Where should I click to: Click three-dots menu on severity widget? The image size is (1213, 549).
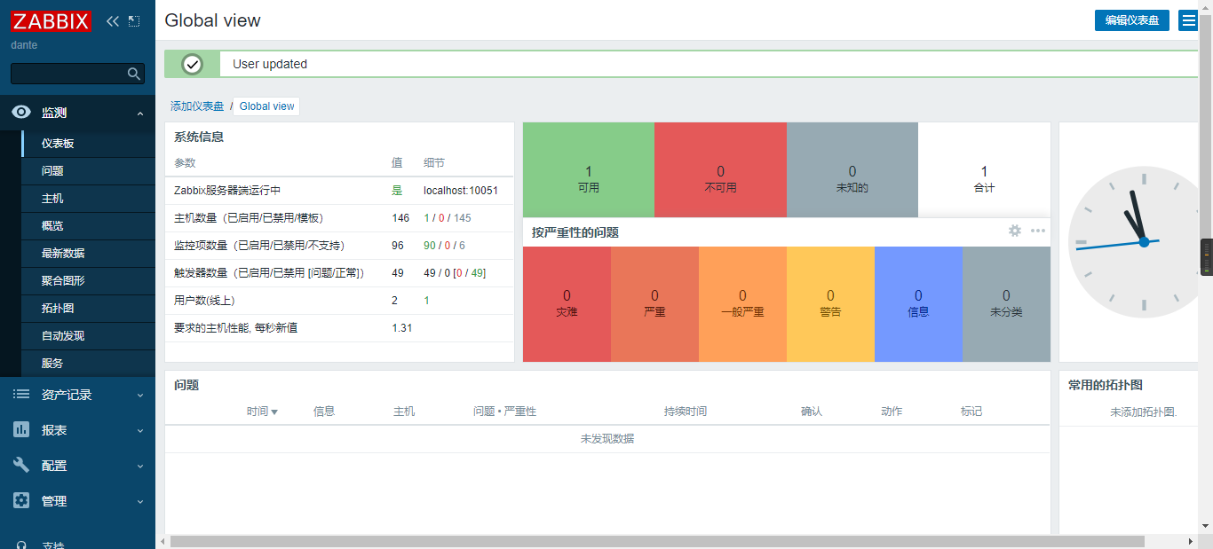(1037, 231)
